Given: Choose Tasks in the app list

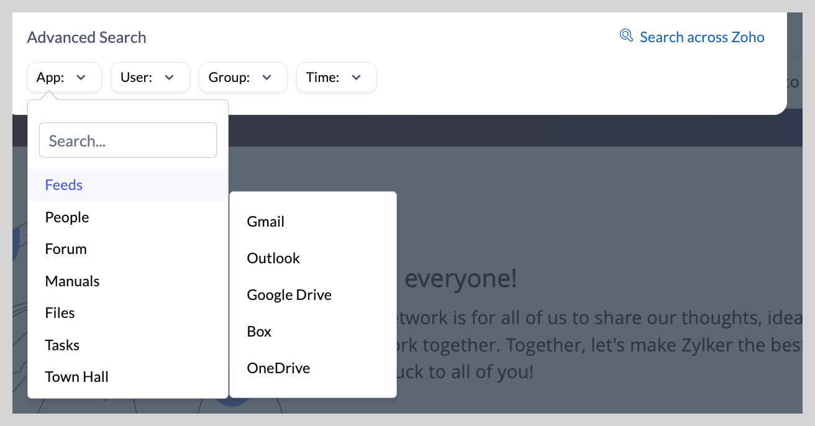Looking at the screenshot, I should (62, 345).
